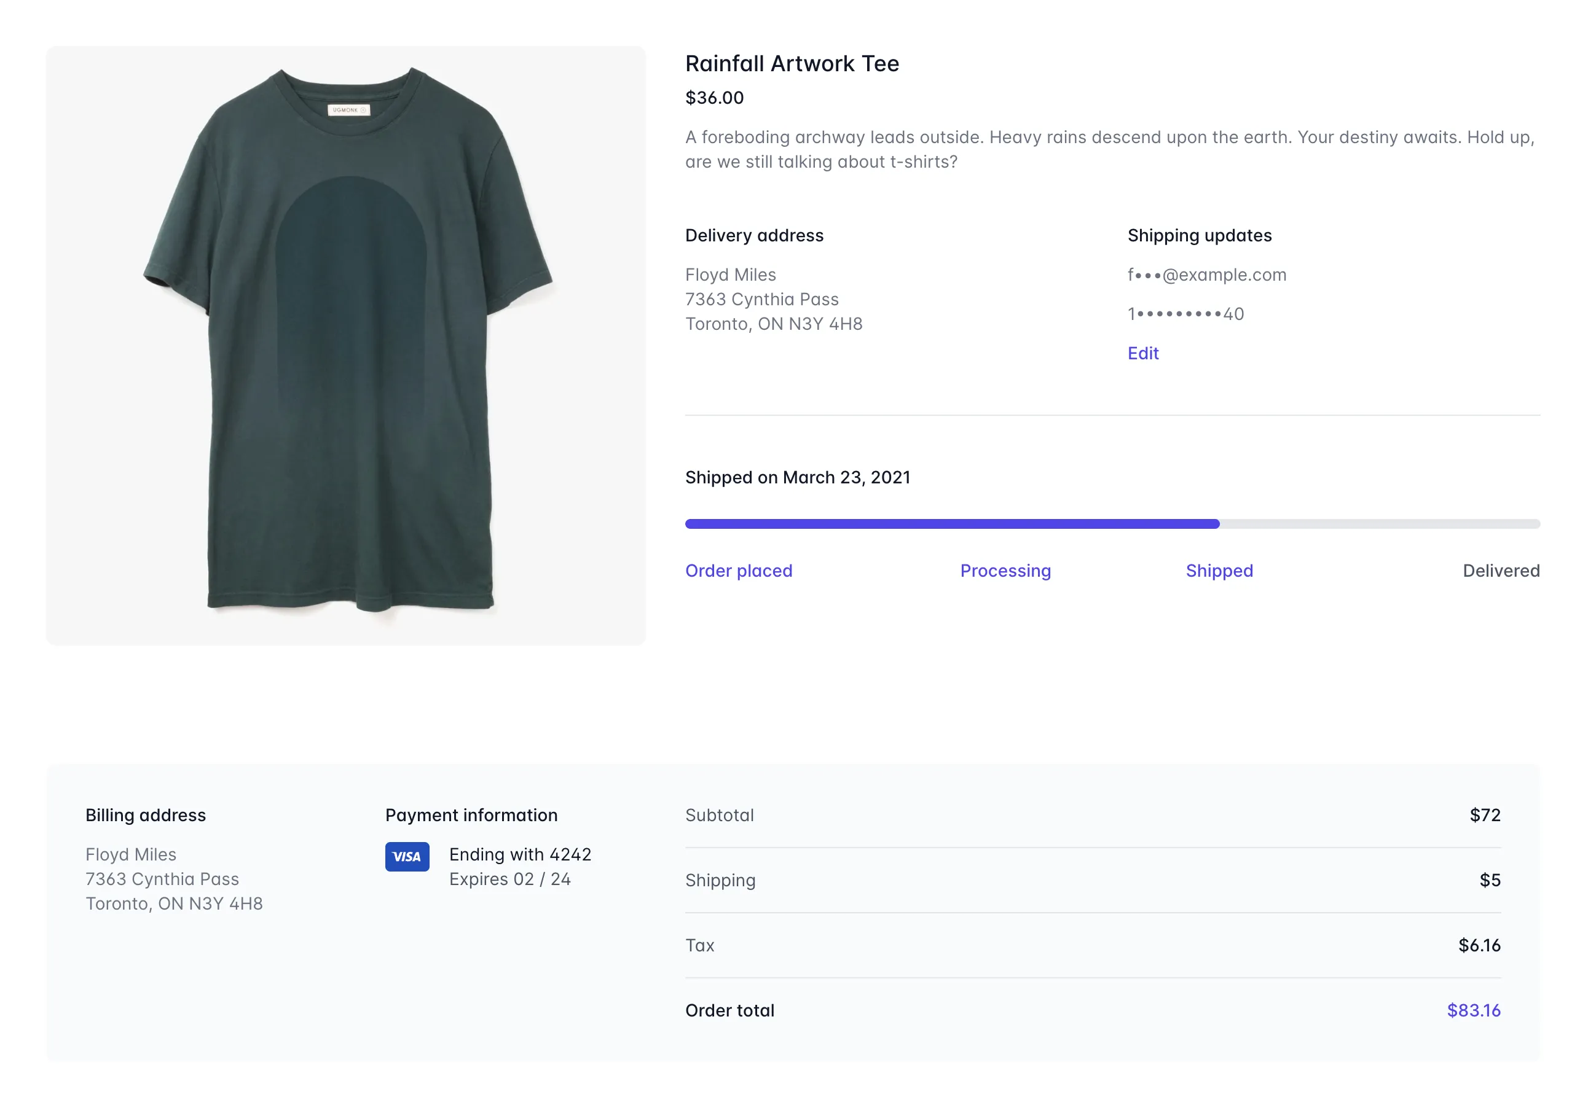Click the Billing address heading

pyautogui.click(x=145, y=816)
